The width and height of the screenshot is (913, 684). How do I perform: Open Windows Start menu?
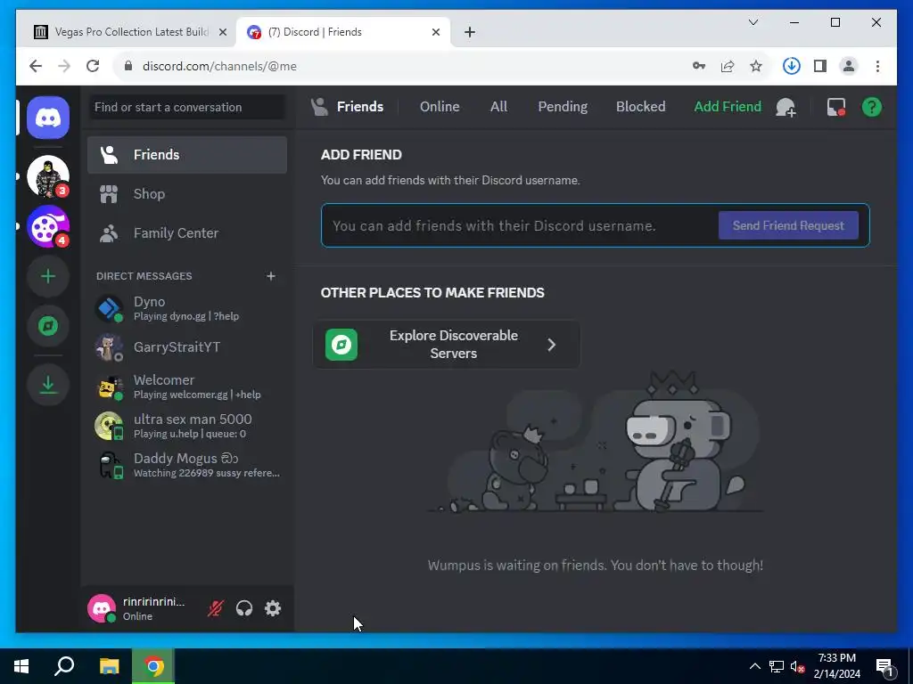[x=21, y=666]
